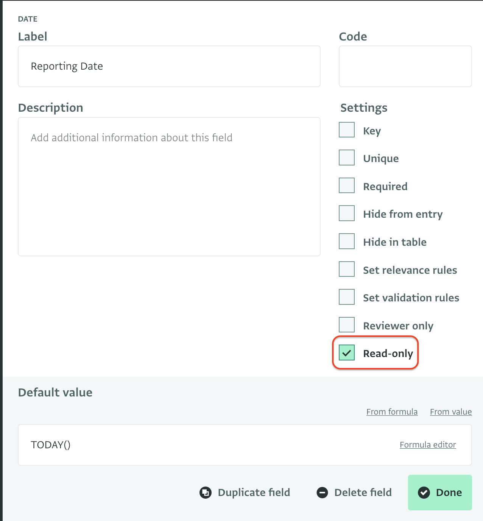Tick the Unique checkbox
The image size is (483, 521).
pos(347,158)
